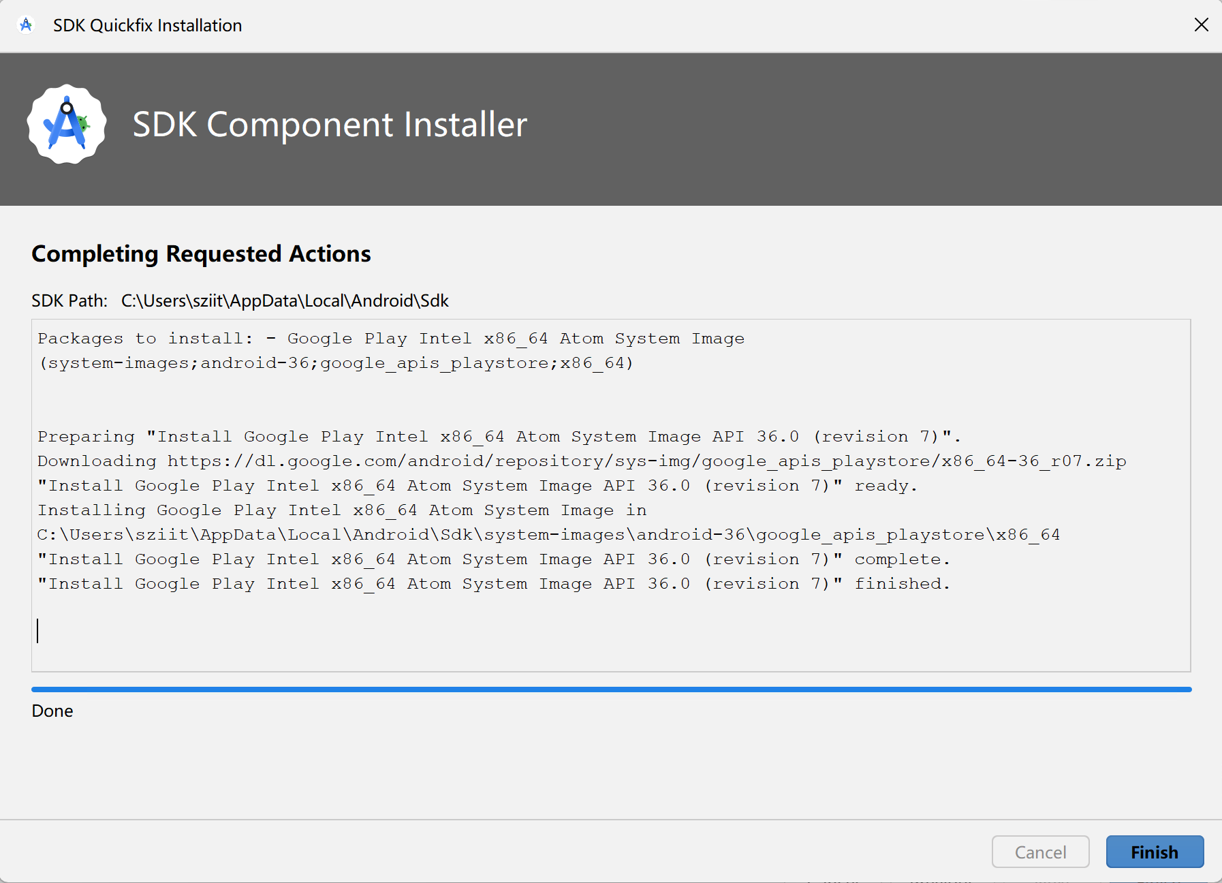Close the SDK Quickfix Installation dialog

pos(1201,25)
